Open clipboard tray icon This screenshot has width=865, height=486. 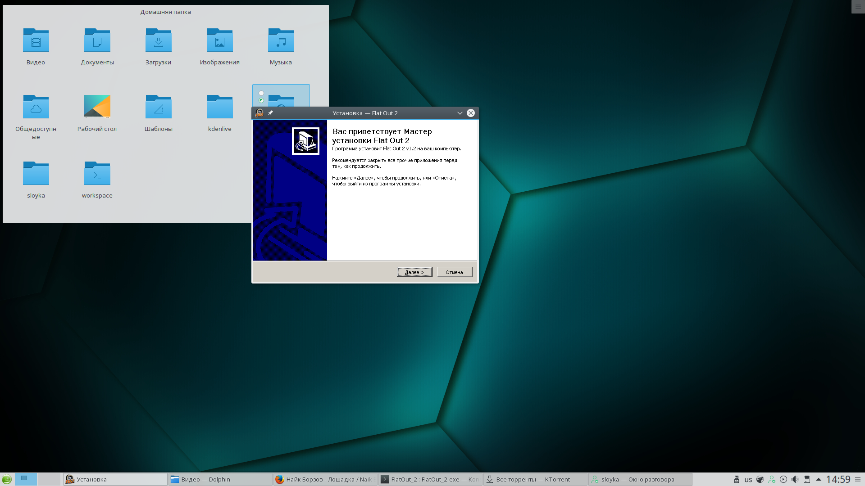click(x=807, y=479)
